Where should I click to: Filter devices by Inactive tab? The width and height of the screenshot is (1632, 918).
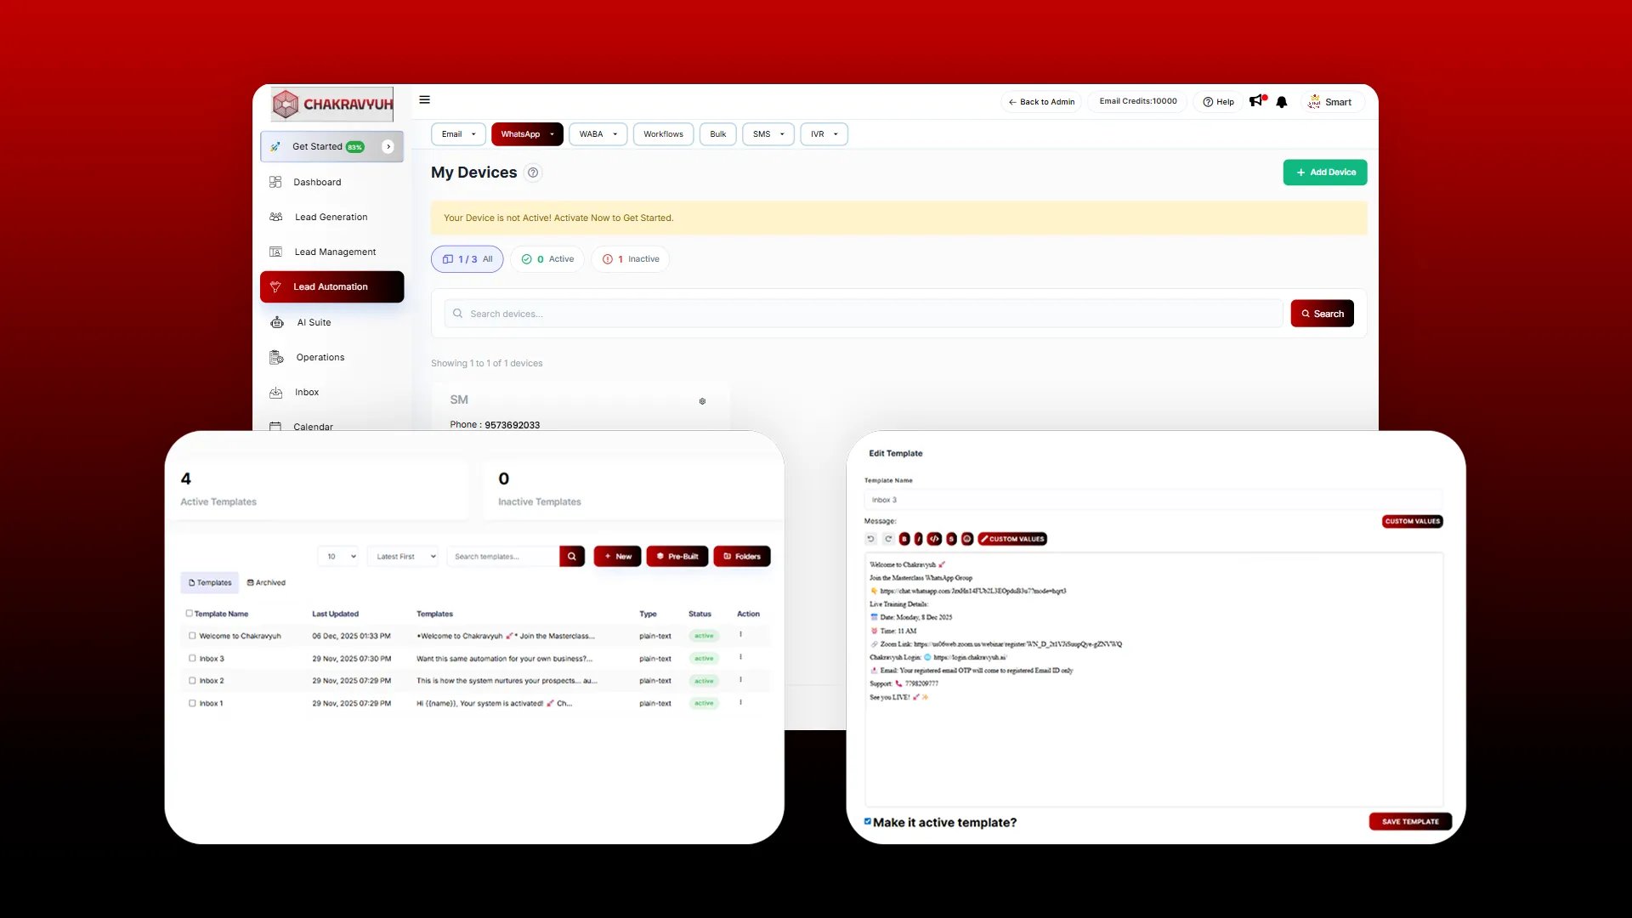click(x=631, y=259)
